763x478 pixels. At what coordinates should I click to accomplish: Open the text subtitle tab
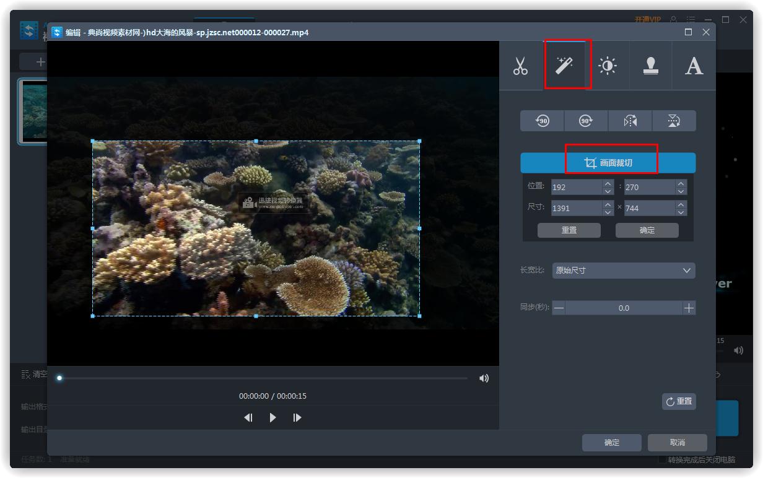[x=694, y=66]
